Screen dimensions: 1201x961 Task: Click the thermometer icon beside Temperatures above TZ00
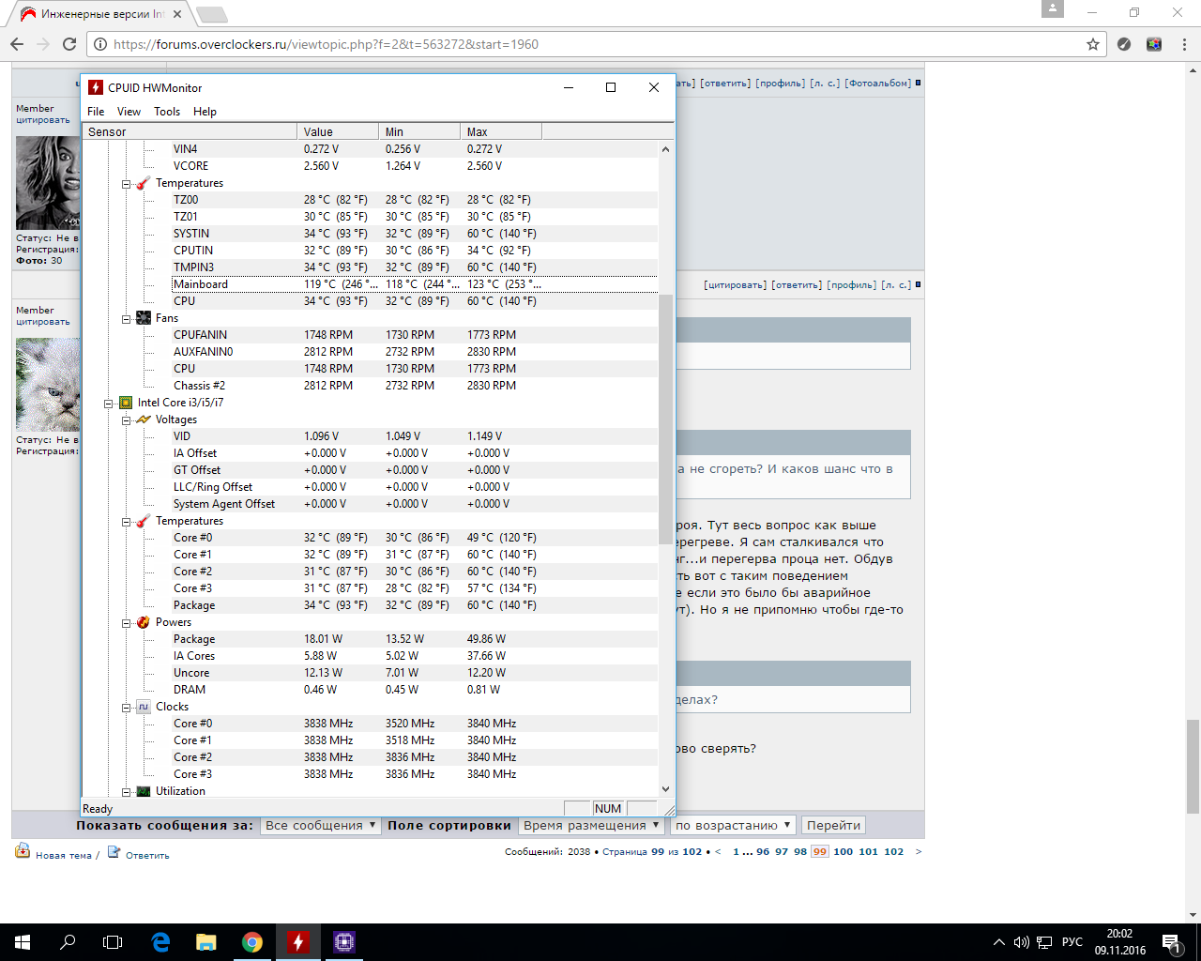tap(144, 183)
